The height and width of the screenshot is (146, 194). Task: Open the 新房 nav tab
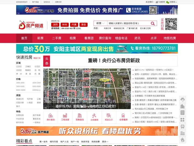(40, 38)
